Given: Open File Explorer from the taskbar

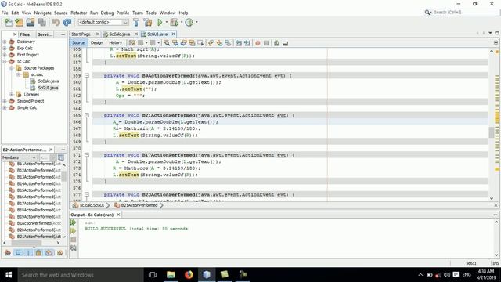Looking at the screenshot, I should pos(171,275).
